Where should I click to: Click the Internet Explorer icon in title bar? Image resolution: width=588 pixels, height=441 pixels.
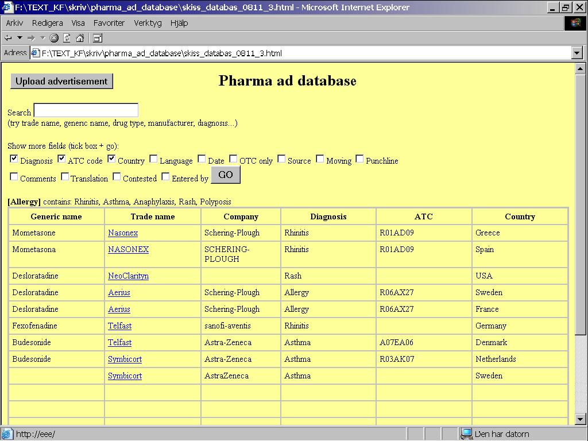(7, 7)
